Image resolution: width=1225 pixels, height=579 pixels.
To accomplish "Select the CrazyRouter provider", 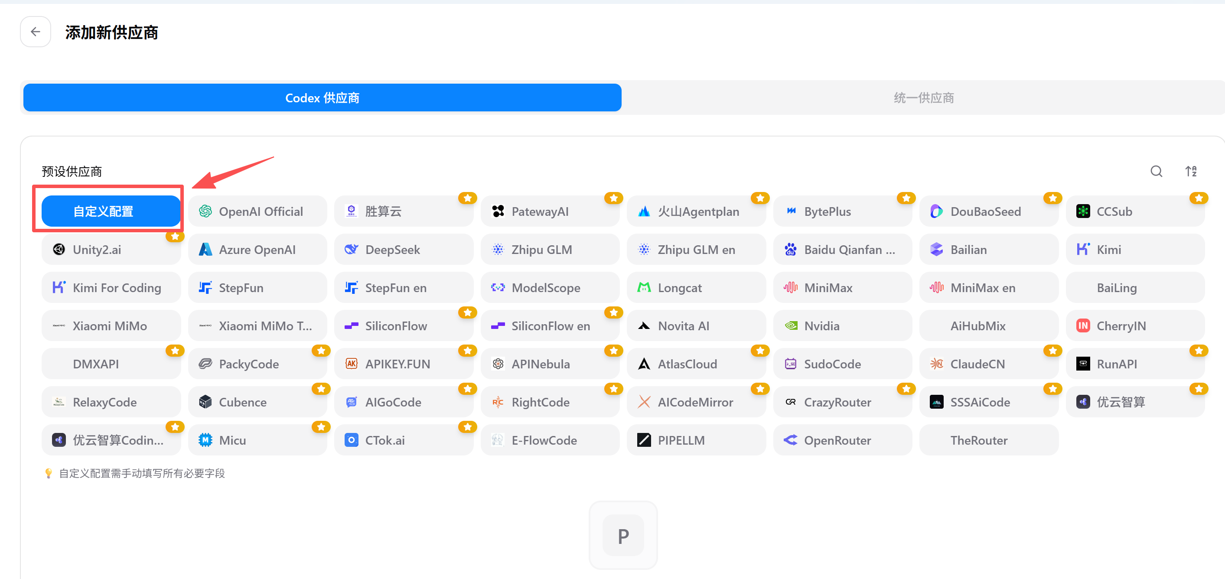I will coord(843,402).
